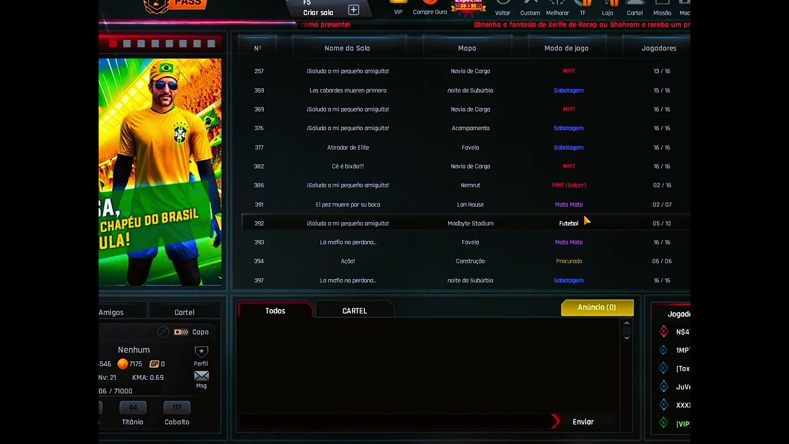Open the Perfil shield star icon

(x=202, y=352)
